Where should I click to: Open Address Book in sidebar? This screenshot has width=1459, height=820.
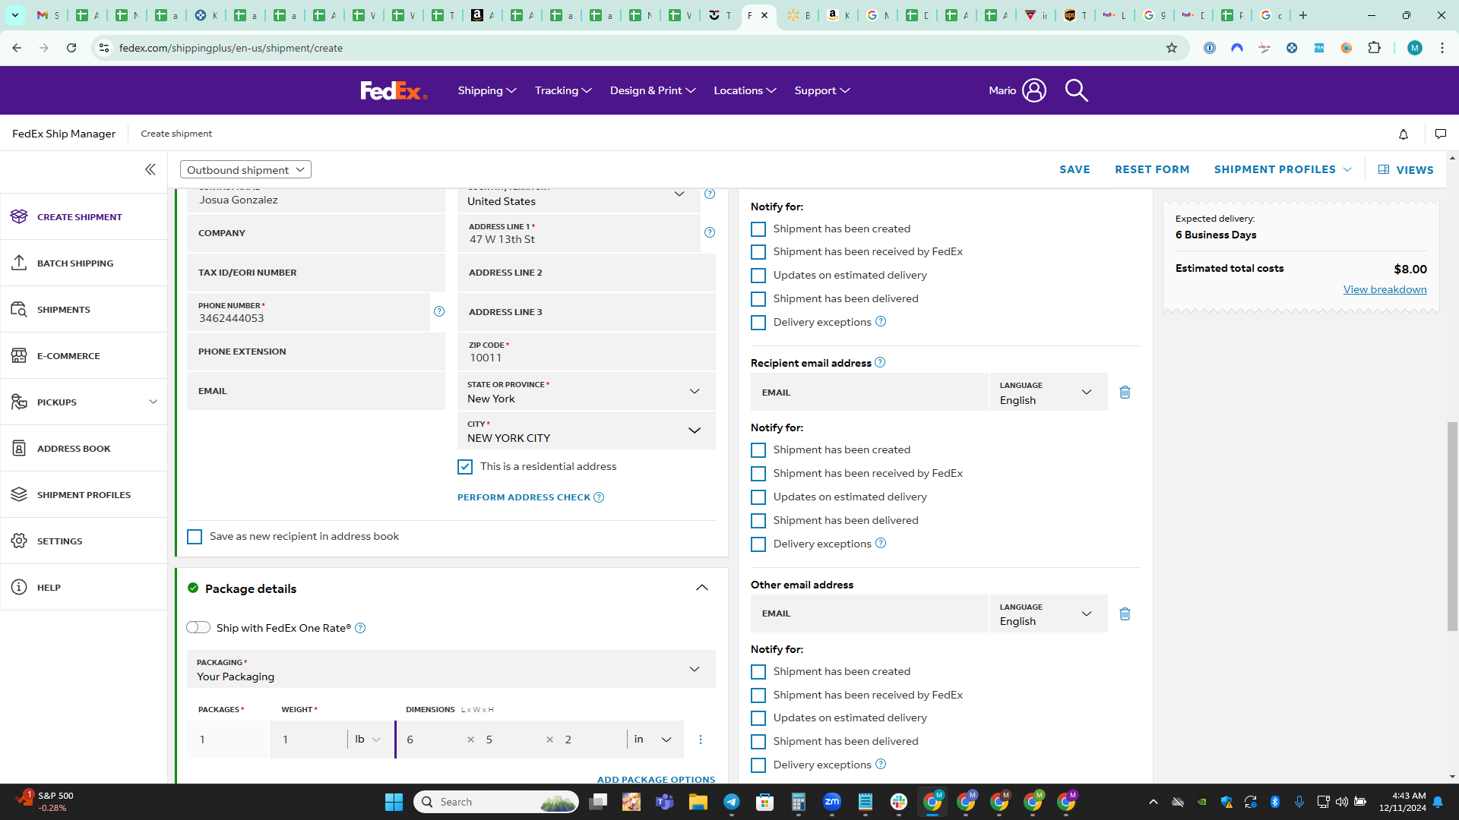pyautogui.click(x=84, y=449)
